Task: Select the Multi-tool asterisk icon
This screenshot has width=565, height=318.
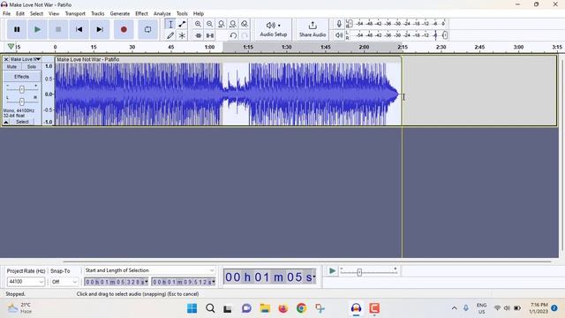Action: coord(182,35)
